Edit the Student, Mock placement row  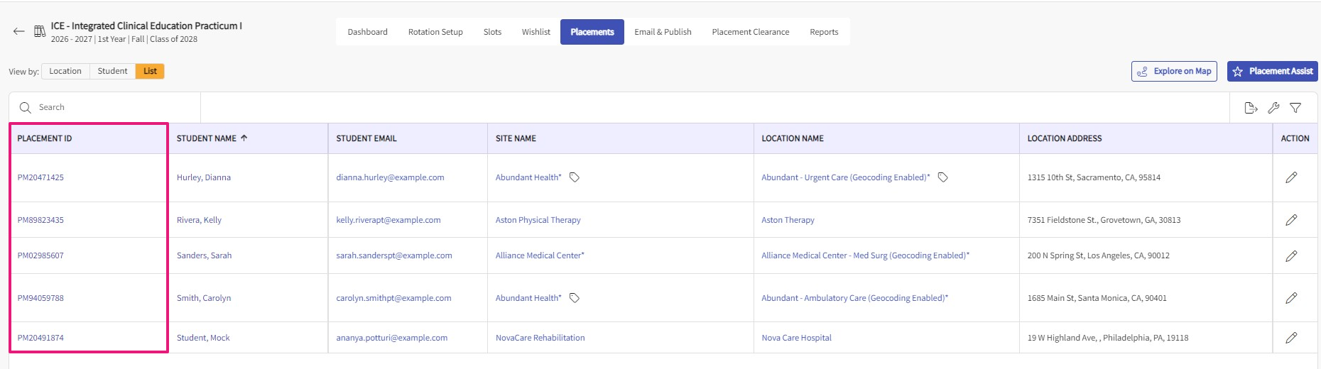1291,338
